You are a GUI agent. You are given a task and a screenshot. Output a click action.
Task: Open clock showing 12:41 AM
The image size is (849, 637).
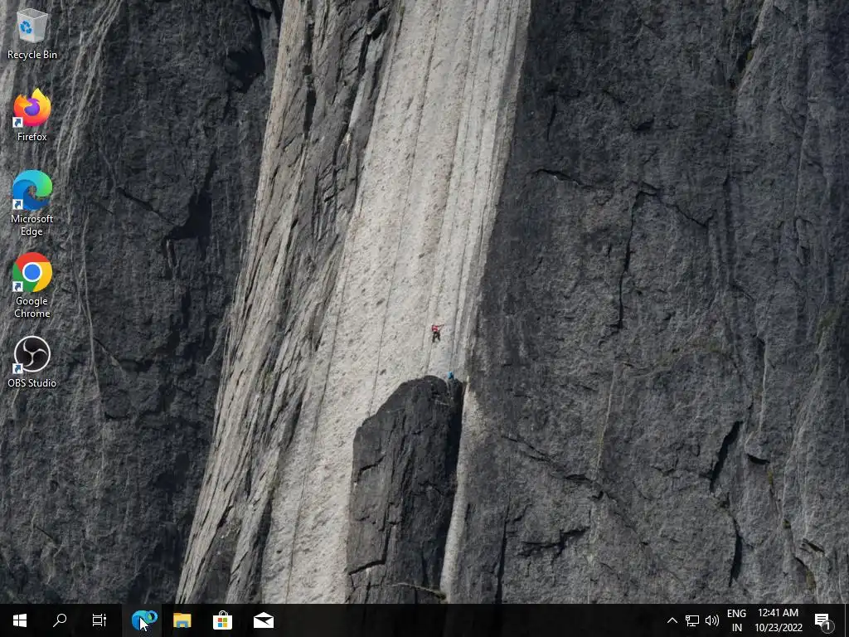point(778,620)
